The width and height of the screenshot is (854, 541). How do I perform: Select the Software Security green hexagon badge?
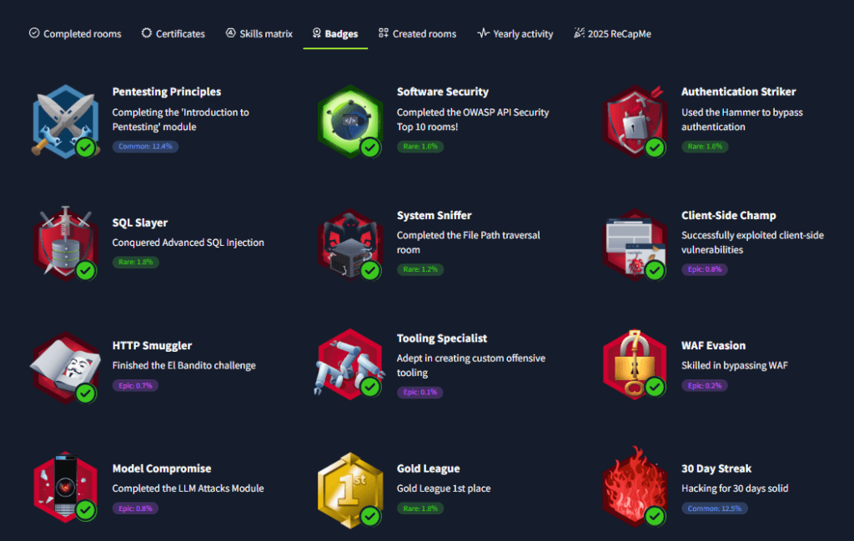(349, 122)
